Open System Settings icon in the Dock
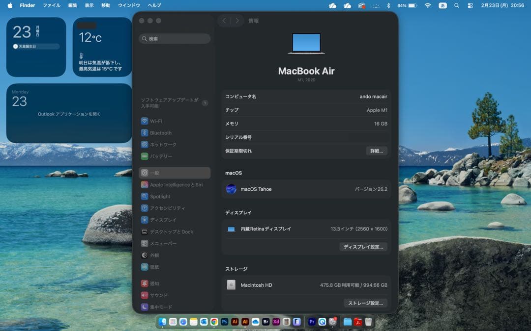 click(x=332, y=322)
